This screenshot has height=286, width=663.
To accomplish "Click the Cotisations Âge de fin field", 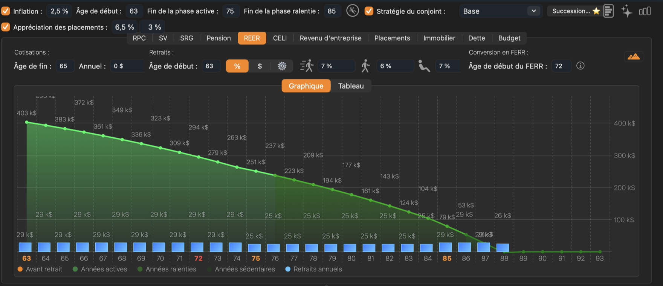I will tap(65, 66).
